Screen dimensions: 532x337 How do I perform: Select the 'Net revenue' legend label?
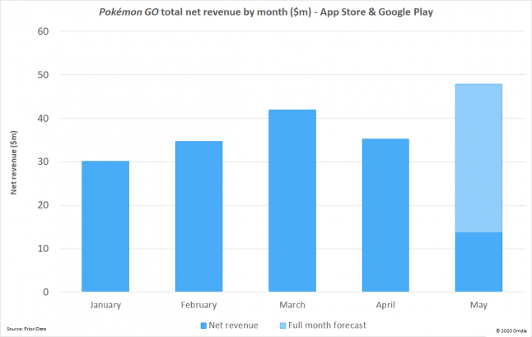coord(234,325)
